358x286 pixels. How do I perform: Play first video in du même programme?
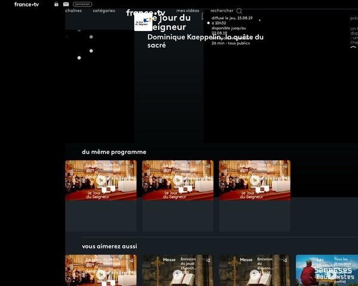[x=101, y=179]
